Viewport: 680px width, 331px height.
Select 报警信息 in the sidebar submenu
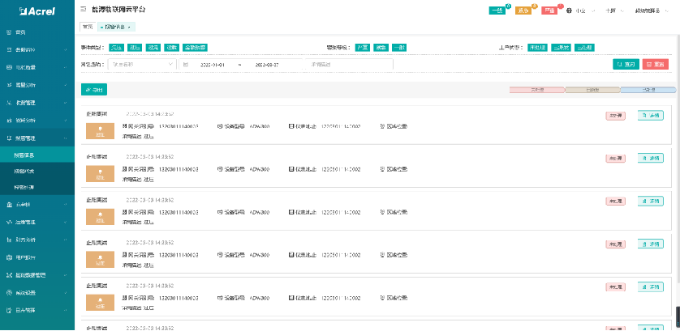click(x=37, y=155)
